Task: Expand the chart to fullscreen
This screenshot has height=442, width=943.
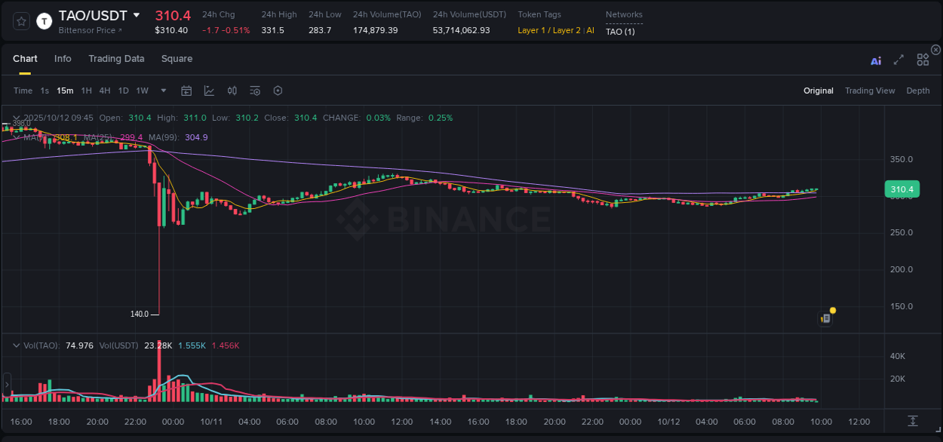Action: 898,60
